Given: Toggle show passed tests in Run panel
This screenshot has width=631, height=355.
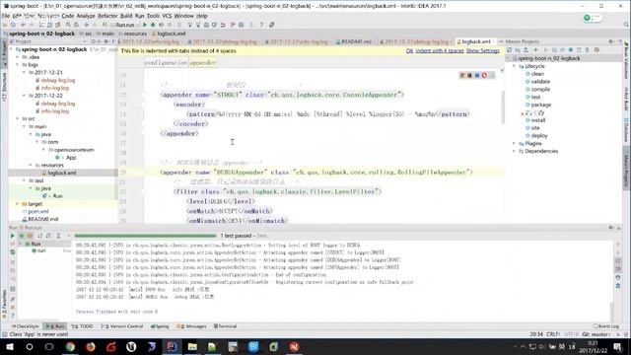Looking at the screenshot, I should click(x=22, y=236).
